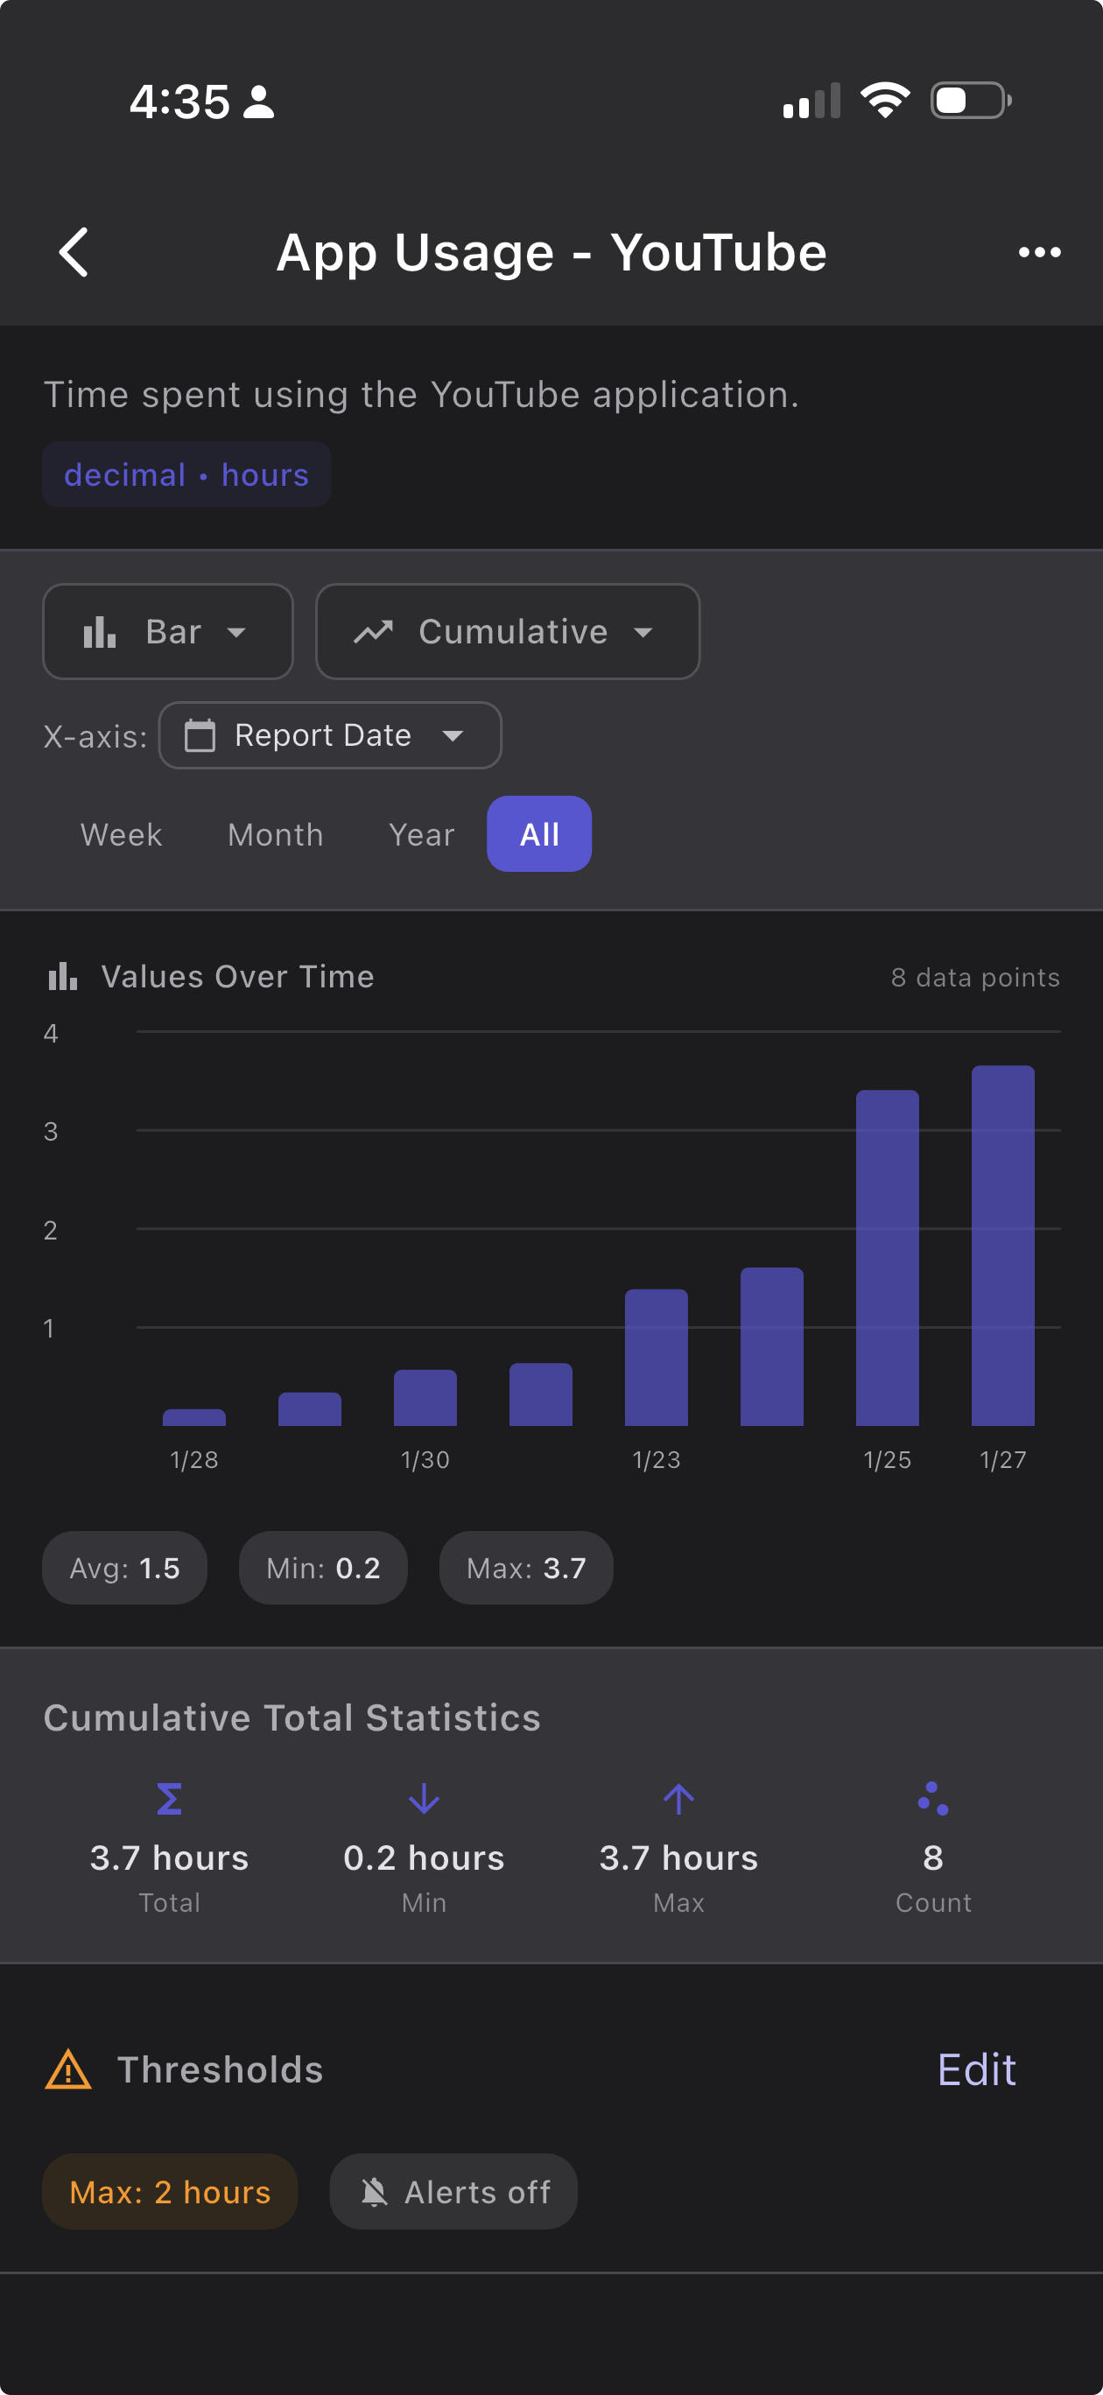Tap the dropdown arrow on Bar selector

[x=236, y=632]
